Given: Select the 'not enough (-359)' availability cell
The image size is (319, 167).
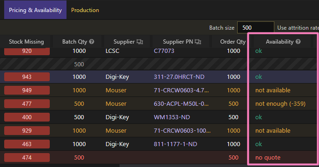Looking at the screenshot, I should tap(280, 104).
